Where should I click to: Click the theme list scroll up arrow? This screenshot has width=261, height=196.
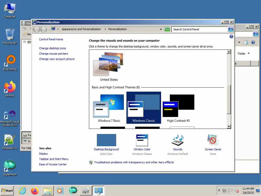pyautogui.click(x=229, y=52)
